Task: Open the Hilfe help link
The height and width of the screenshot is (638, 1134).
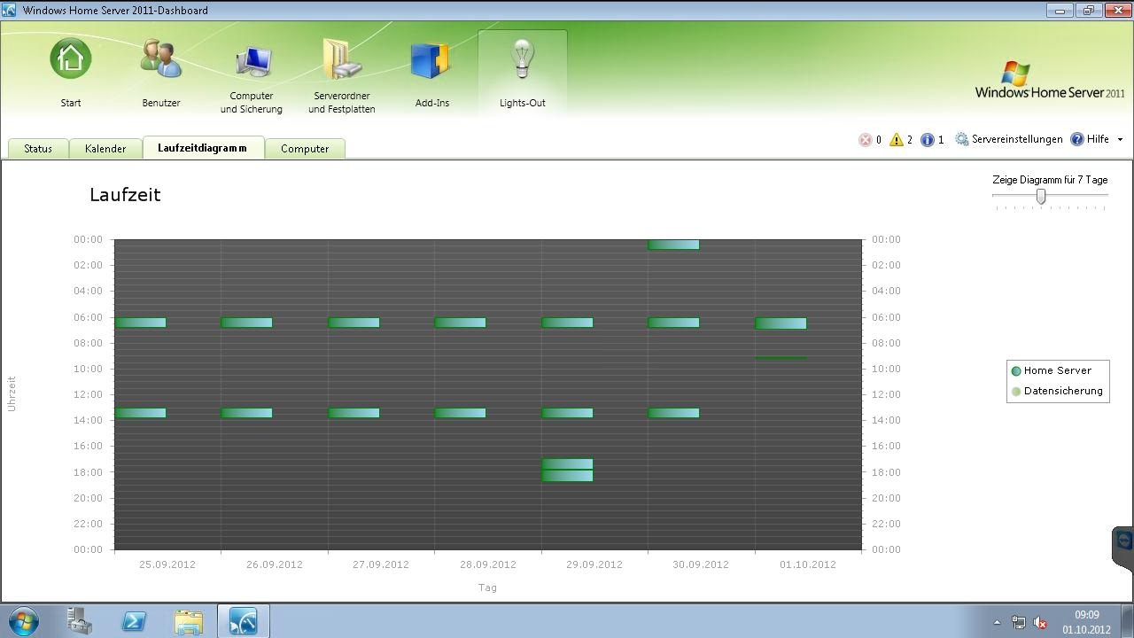Action: [1090, 139]
